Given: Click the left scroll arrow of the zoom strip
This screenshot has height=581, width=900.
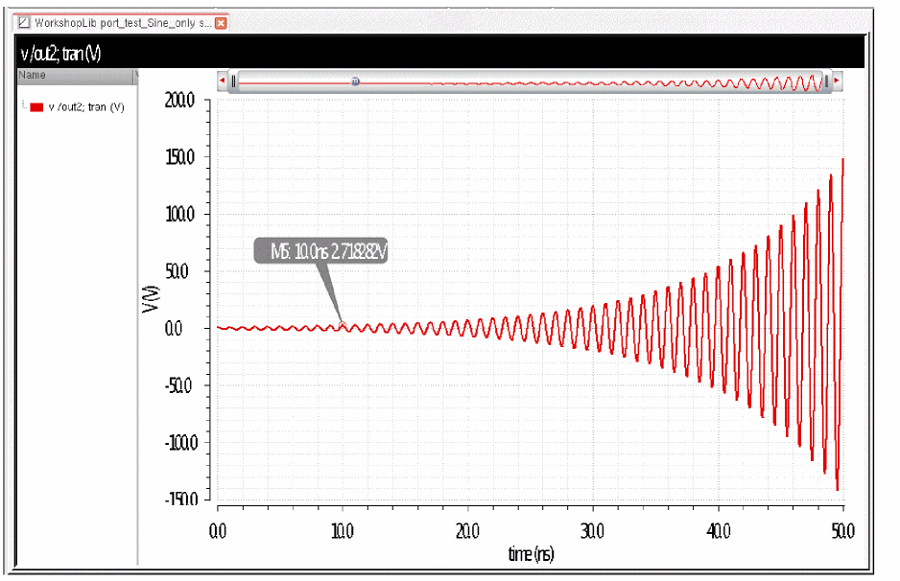Looking at the screenshot, I should click(x=223, y=81).
